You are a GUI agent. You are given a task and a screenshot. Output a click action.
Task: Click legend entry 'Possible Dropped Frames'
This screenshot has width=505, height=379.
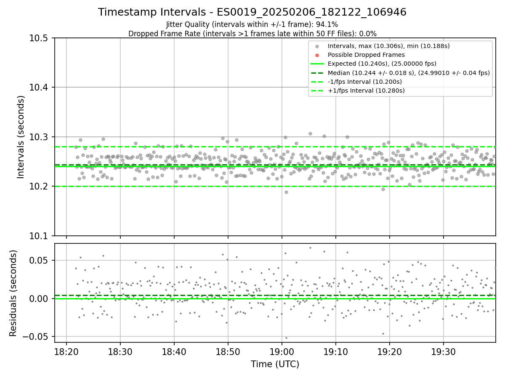366,55
